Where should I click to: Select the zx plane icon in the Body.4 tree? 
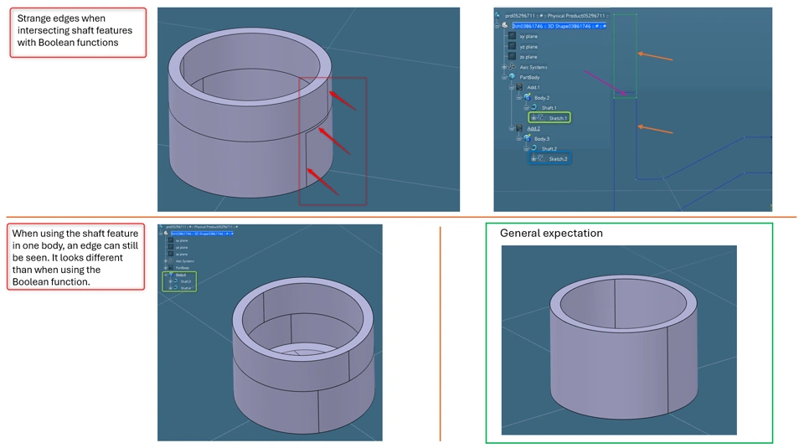[x=171, y=254]
